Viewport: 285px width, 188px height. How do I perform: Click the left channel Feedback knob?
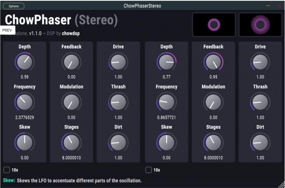pyautogui.click(x=71, y=62)
